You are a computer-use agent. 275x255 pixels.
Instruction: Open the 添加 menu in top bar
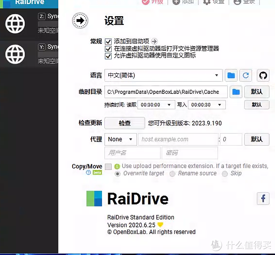tap(183, 2)
